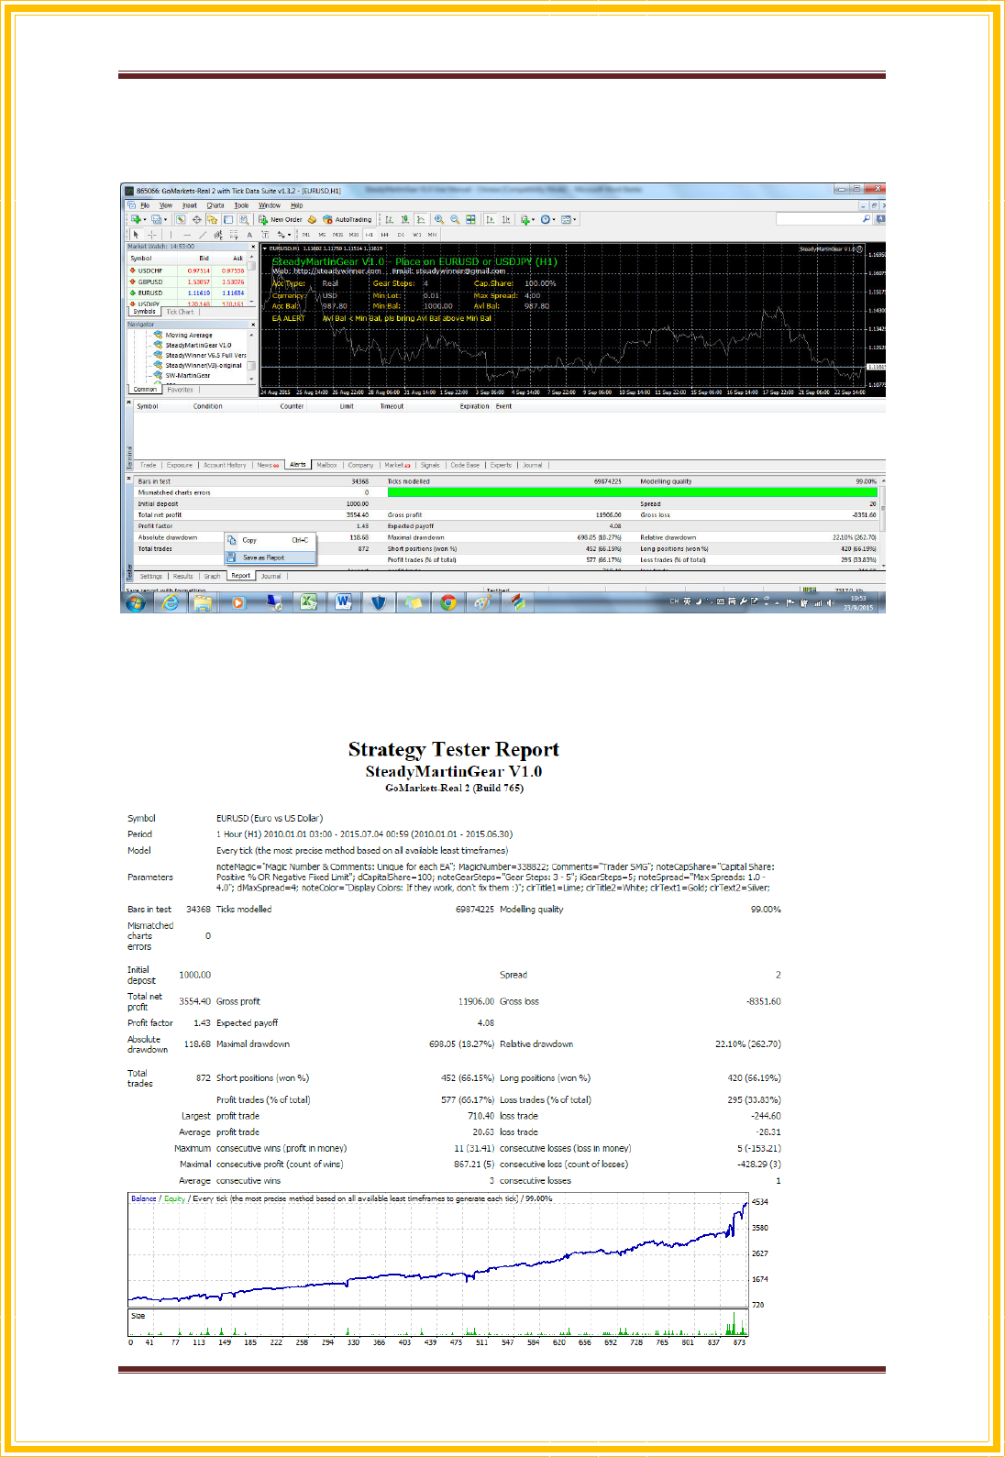Switch to Favorites tab in Navigator

click(x=180, y=390)
